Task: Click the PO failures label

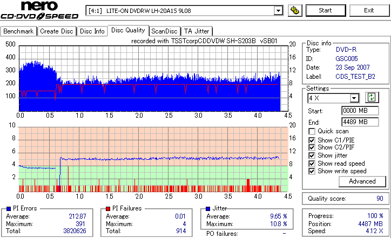Action: (x=222, y=234)
